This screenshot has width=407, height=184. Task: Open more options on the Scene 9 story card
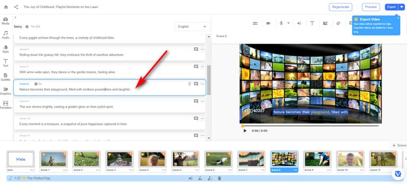pyautogui.click(x=202, y=101)
